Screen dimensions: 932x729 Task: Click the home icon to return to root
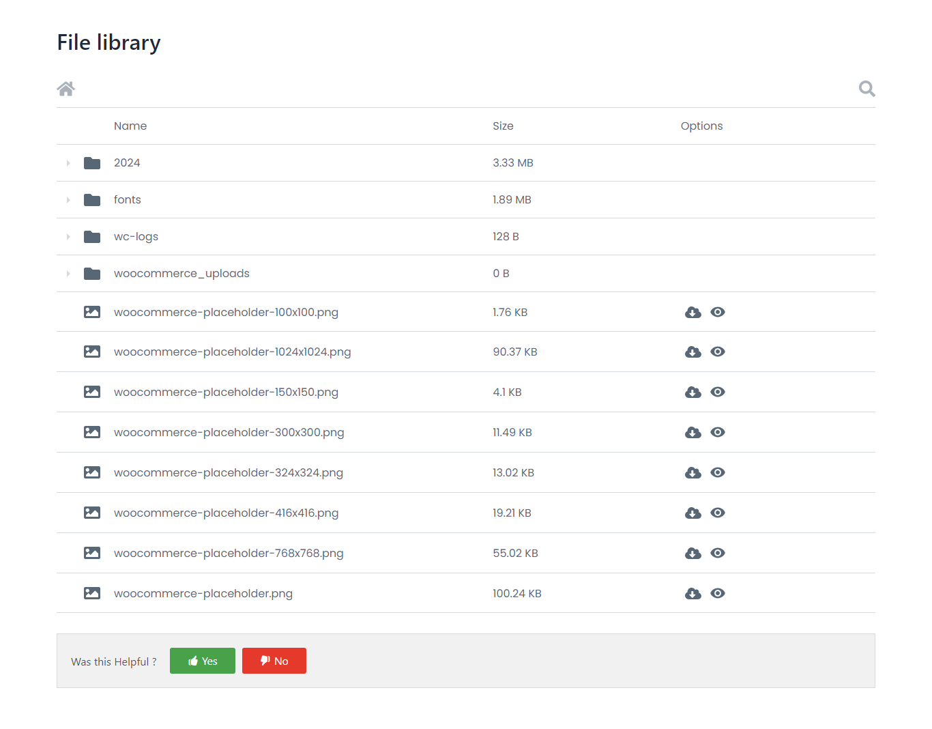click(x=65, y=88)
